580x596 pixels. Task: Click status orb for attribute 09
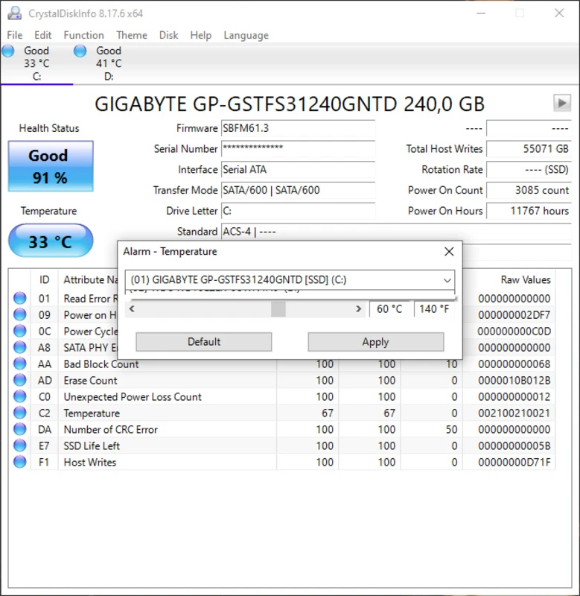pos(20,314)
